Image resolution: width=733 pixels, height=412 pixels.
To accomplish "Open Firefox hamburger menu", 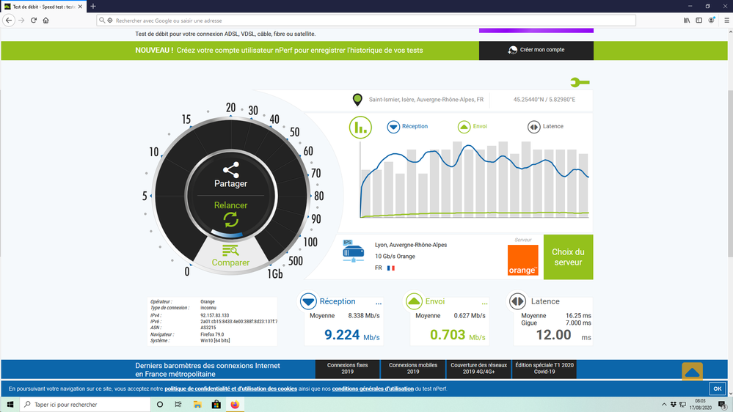I will [x=726, y=21].
